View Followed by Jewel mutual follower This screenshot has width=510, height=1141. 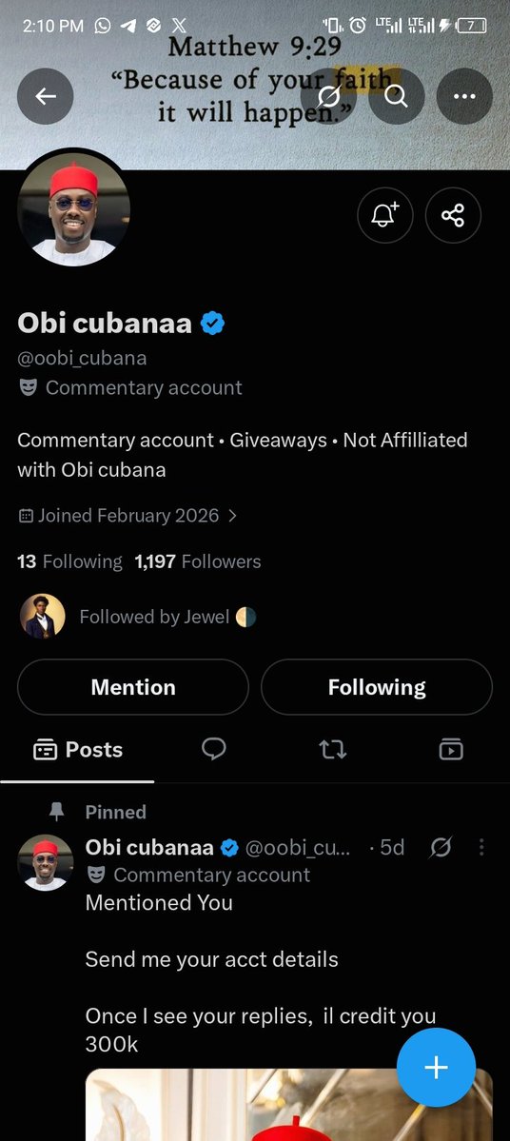138,617
